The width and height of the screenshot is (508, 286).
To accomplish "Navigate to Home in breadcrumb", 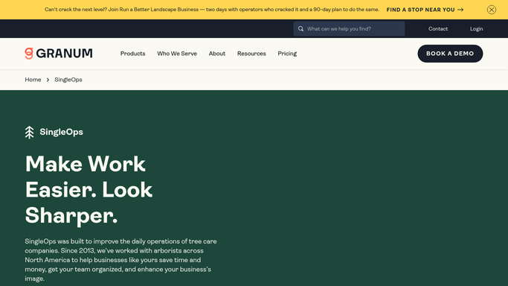I will click(33, 80).
